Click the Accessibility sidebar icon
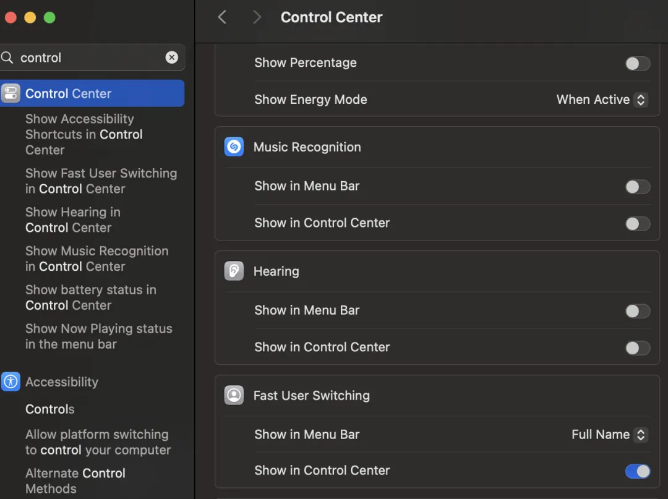Screen dimensions: 668x499 11,382
